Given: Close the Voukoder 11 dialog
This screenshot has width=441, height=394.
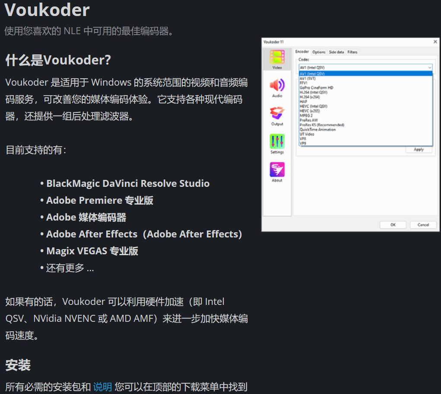Looking at the screenshot, I should click(x=435, y=42).
